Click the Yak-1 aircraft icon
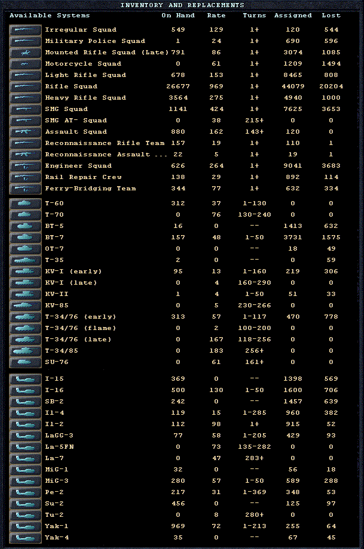Viewport: 364px width, 549px height. click(25, 526)
